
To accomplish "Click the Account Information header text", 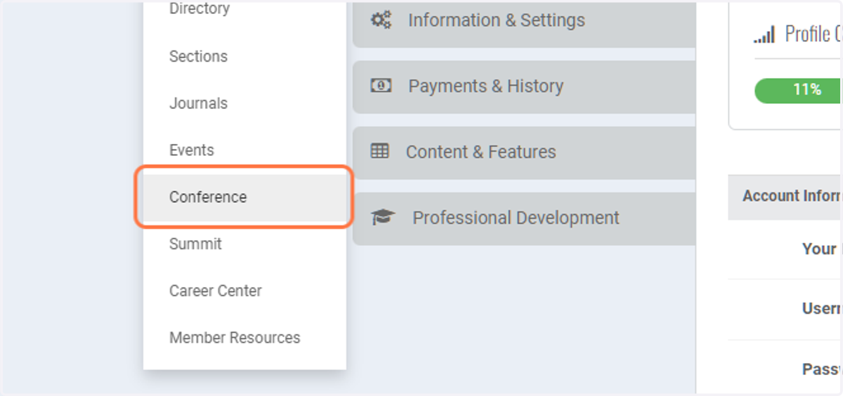I will (792, 196).
